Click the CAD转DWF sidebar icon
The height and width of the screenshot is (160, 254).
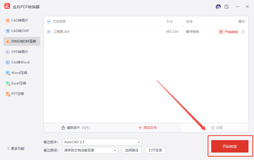click(x=8, y=31)
